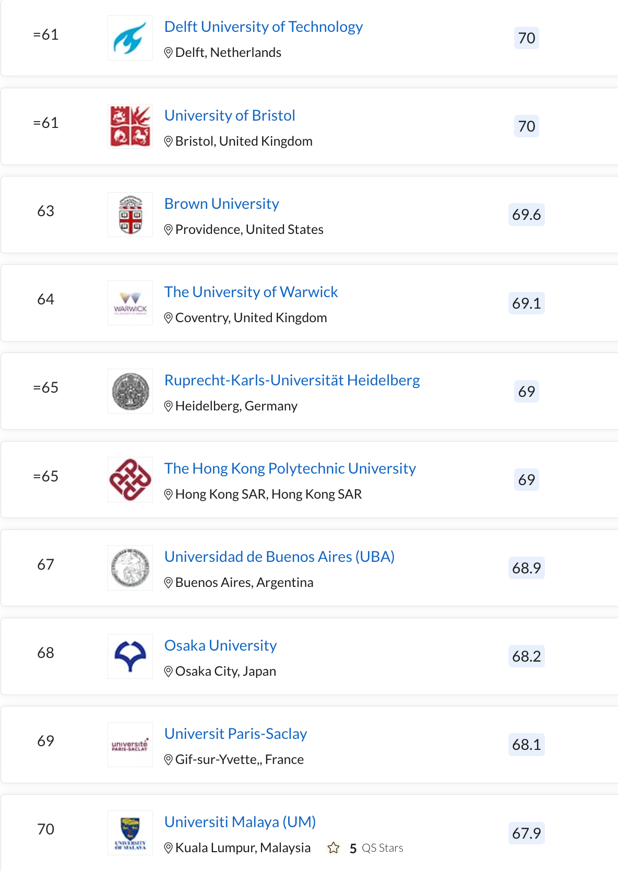This screenshot has width=618, height=871.
Task: Click the QS Stars rating star icon
Action: tap(334, 848)
